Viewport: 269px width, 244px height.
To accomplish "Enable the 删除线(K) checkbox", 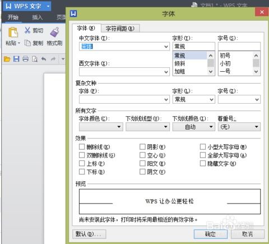I will pyautogui.click(x=82, y=147).
